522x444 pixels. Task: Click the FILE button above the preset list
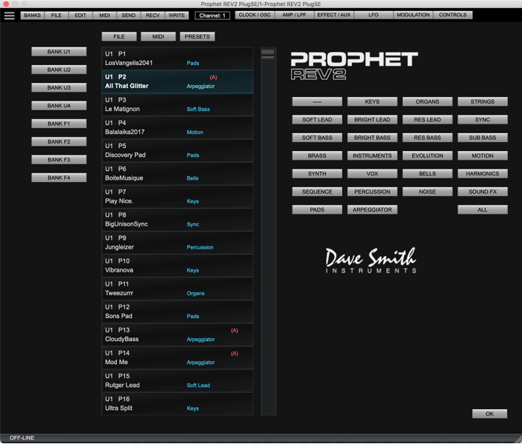pyautogui.click(x=119, y=36)
